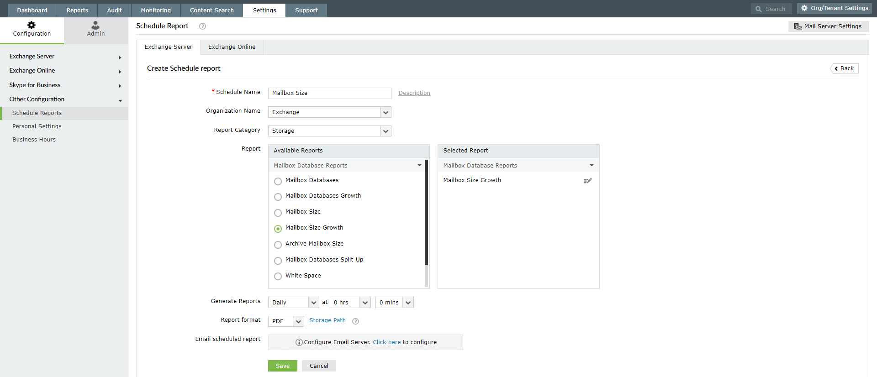Click into the Schedule Name field

click(x=329, y=93)
